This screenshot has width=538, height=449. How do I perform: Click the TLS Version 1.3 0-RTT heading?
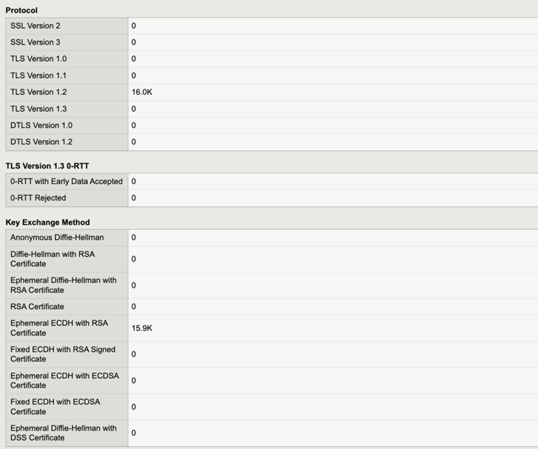(48, 166)
